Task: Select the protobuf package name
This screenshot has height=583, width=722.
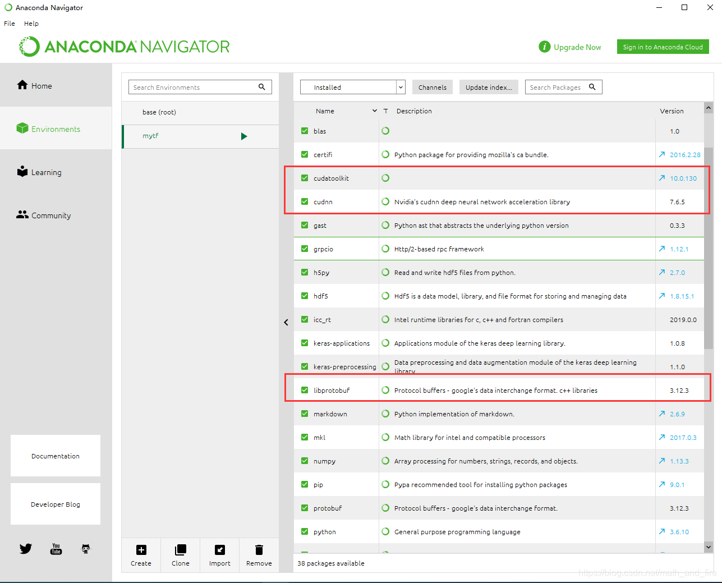Action: [x=328, y=508]
